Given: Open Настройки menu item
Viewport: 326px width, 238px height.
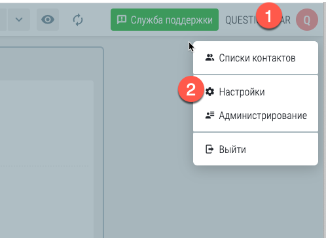Looking at the screenshot, I should (255, 92).
